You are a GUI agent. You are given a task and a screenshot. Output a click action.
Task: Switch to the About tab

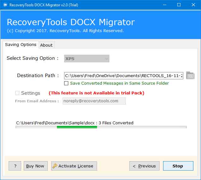pos(46,45)
